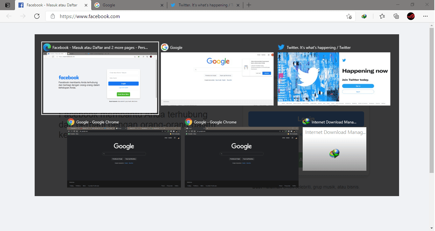435x231 pixels.
Task: Switch to the Google tab
Action: pos(127,5)
